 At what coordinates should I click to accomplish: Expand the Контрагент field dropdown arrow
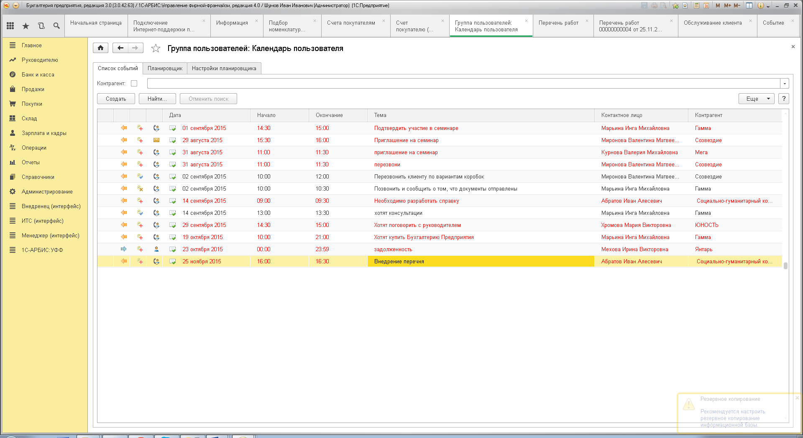coord(785,84)
